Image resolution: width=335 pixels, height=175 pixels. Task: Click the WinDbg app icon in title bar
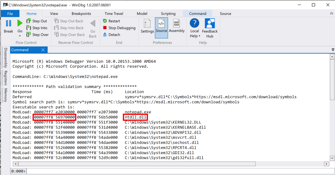tap(5, 5)
